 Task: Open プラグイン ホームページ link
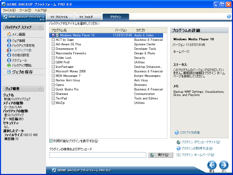(198, 155)
